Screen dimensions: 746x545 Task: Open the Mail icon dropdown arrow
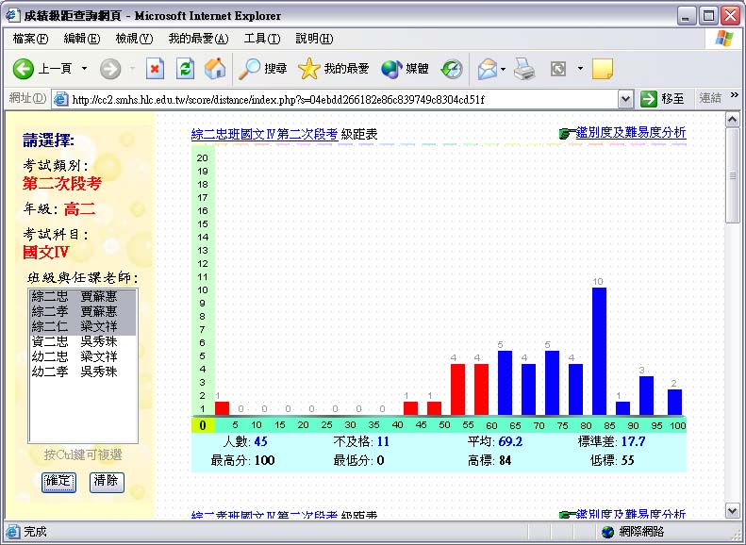pyautogui.click(x=504, y=69)
